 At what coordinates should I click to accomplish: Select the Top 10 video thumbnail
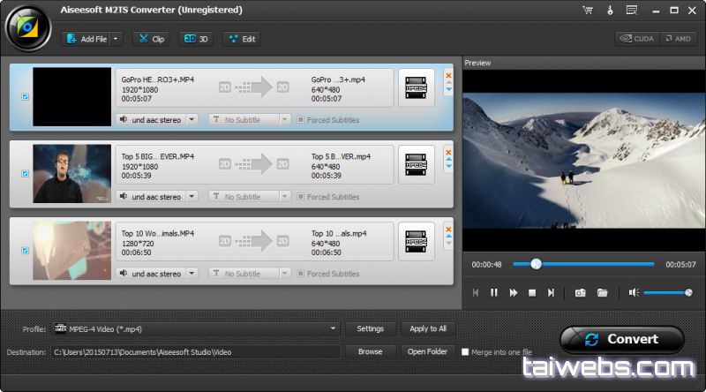pyautogui.click(x=71, y=250)
